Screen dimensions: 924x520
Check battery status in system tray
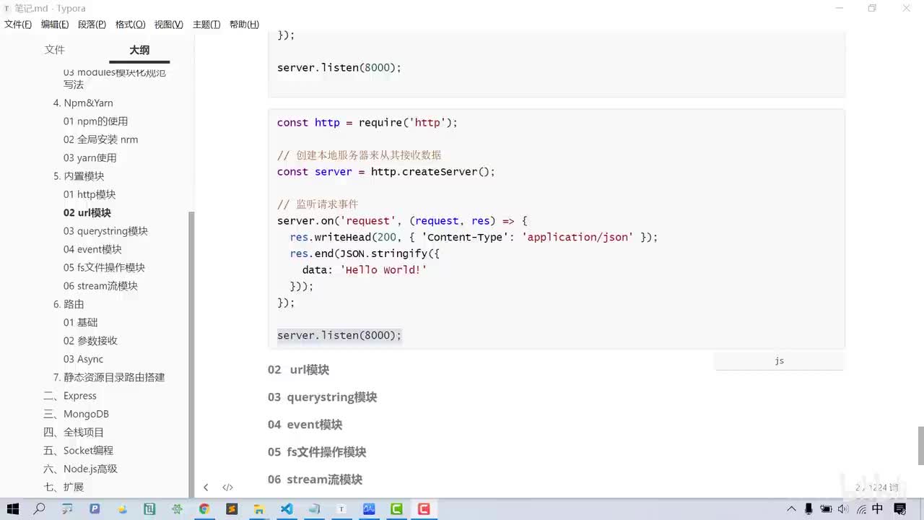[826, 508]
